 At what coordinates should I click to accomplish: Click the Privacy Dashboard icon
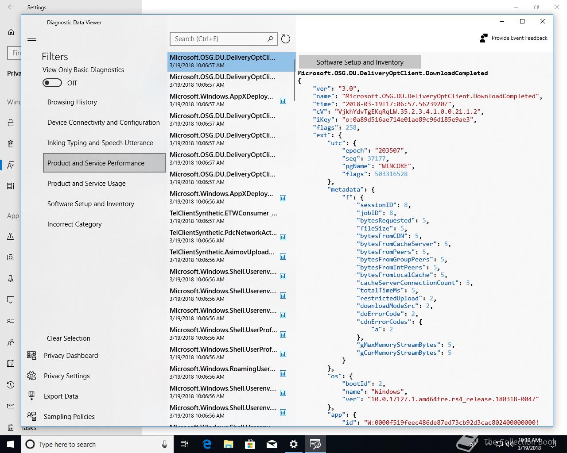pos(31,355)
